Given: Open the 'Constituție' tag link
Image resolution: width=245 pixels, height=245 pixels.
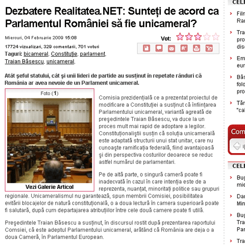Looking at the screenshot, I should pos(64,54).
